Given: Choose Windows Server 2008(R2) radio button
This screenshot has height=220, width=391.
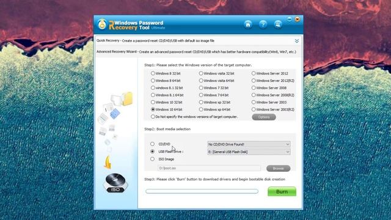Looking at the screenshot, I should coord(254,95).
